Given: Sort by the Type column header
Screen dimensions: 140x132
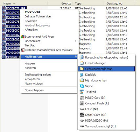Looking at the screenshot, I should coord(88,3).
